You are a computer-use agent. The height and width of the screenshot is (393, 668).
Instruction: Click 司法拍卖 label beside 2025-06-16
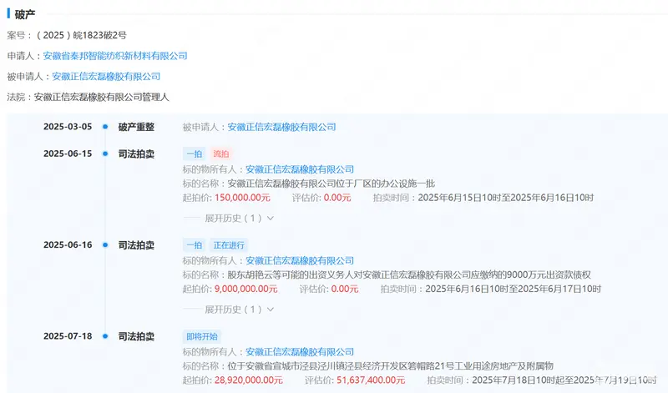(136, 245)
